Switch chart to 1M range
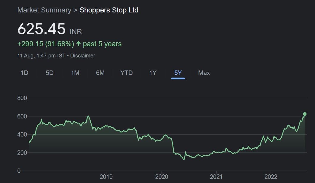 (75, 73)
